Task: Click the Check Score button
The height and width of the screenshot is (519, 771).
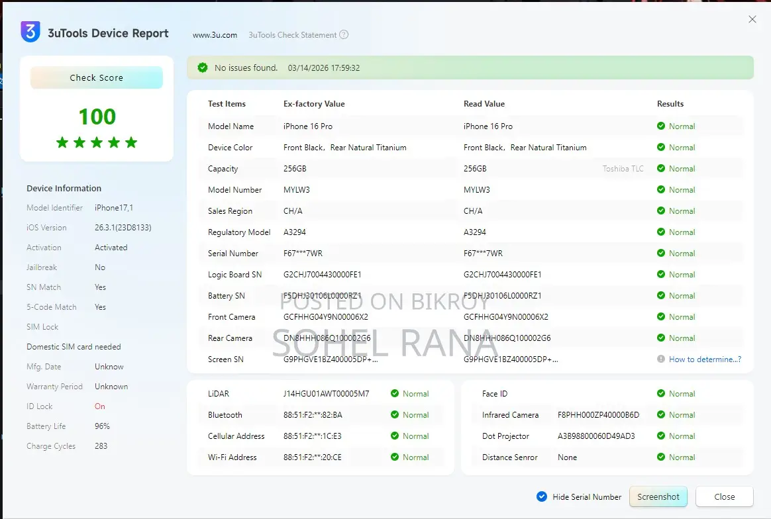Action: click(97, 77)
